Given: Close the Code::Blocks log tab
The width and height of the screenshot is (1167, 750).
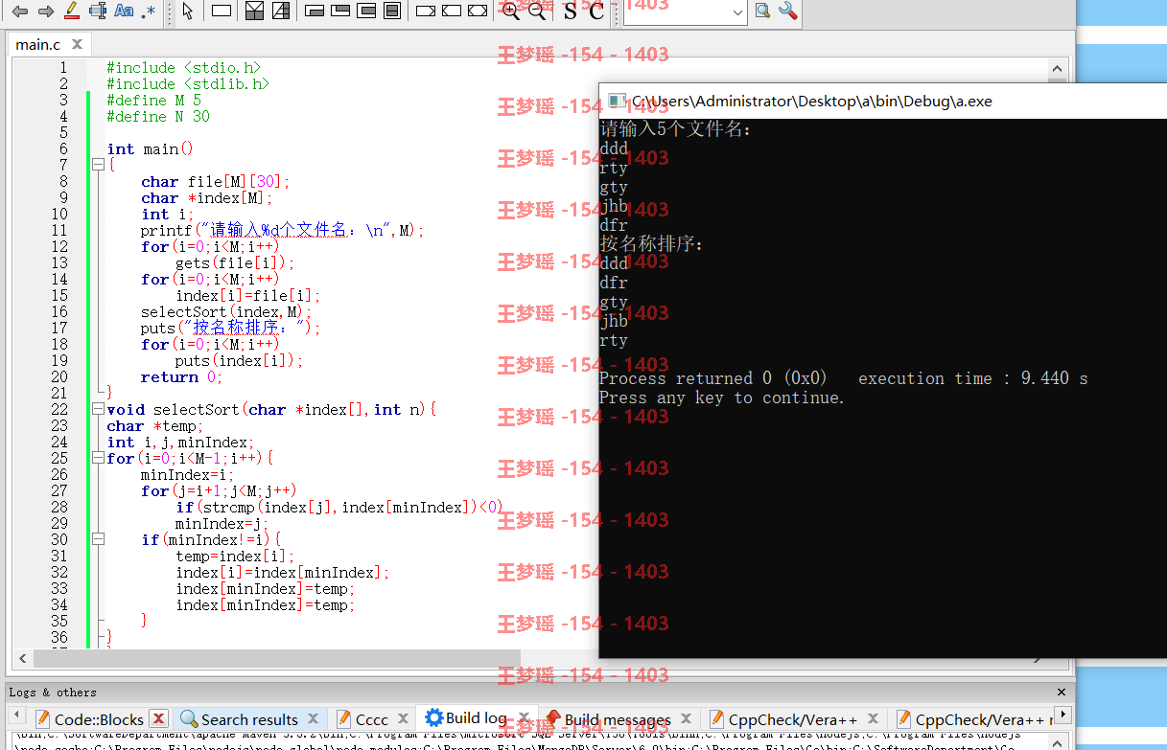Looking at the screenshot, I should (x=159, y=718).
